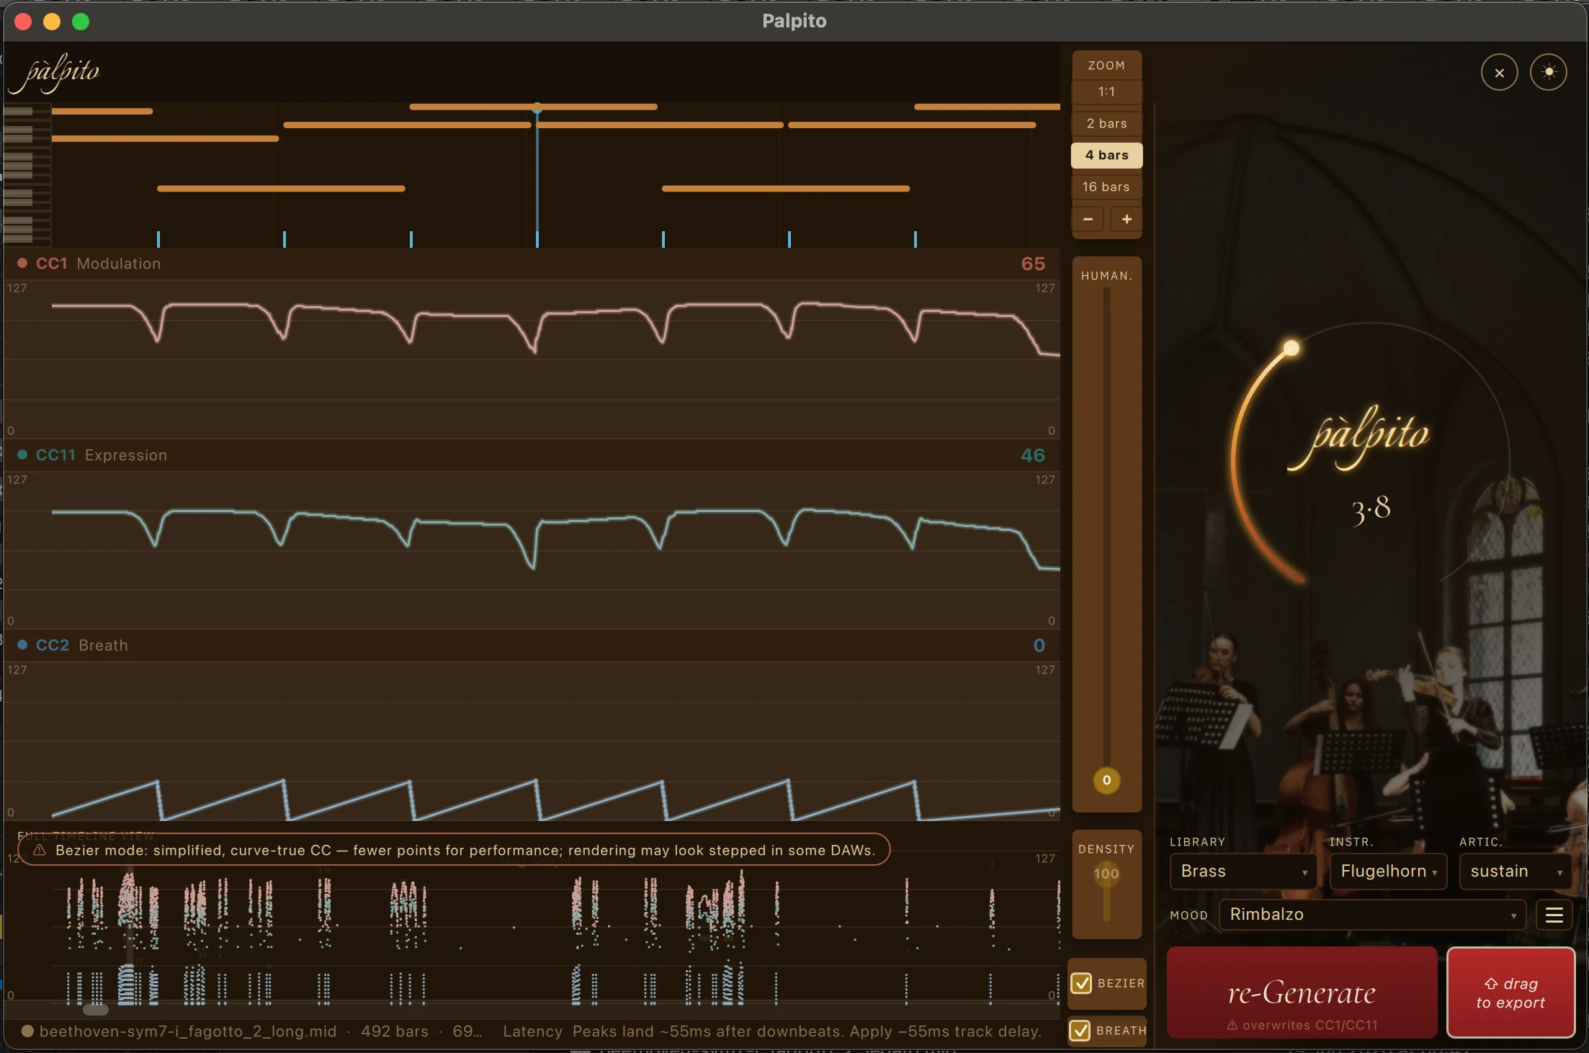Open the MOOD Rimbalzo dropdown

point(1372,915)
